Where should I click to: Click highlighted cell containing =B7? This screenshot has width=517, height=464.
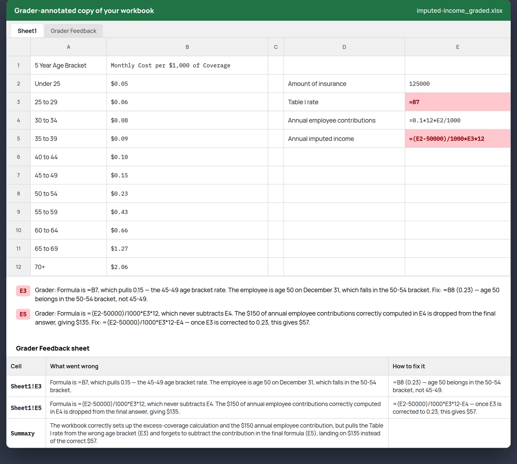pyautogui.click(x=458, y=102)
